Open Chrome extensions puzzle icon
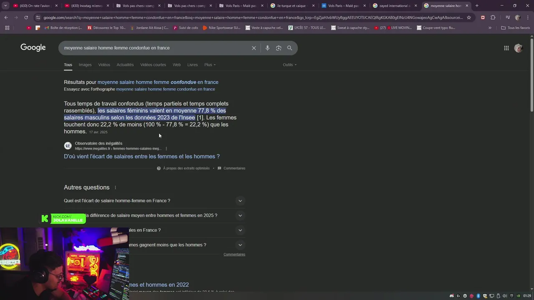Viewport: 534px width, 300px height. pos(493,17)
